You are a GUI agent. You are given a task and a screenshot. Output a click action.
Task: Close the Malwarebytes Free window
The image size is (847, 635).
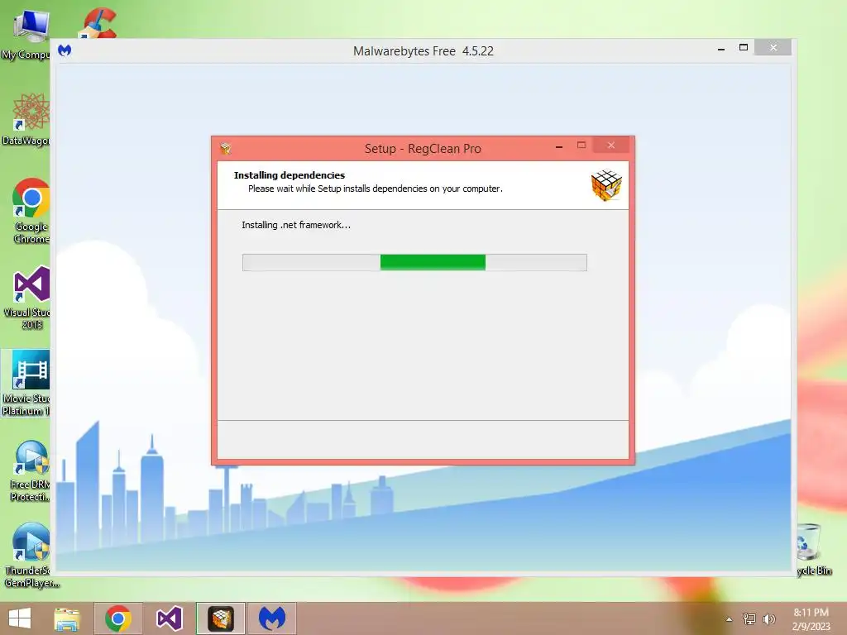pyautogui.click(x=773, y=47)
